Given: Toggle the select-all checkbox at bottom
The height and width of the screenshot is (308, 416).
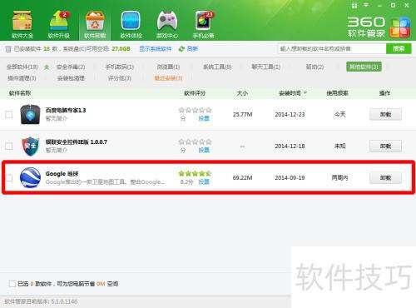Looking at the screenshot, I should point(12,284).
